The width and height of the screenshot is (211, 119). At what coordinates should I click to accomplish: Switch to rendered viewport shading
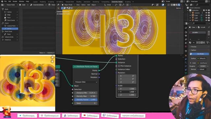point(179,5)
